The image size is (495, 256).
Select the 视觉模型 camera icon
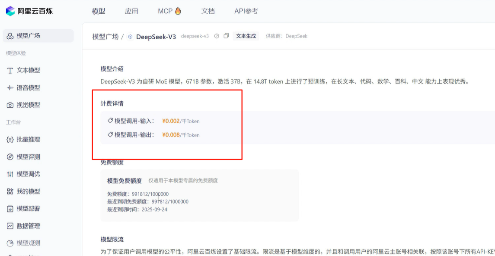[10, 105]
